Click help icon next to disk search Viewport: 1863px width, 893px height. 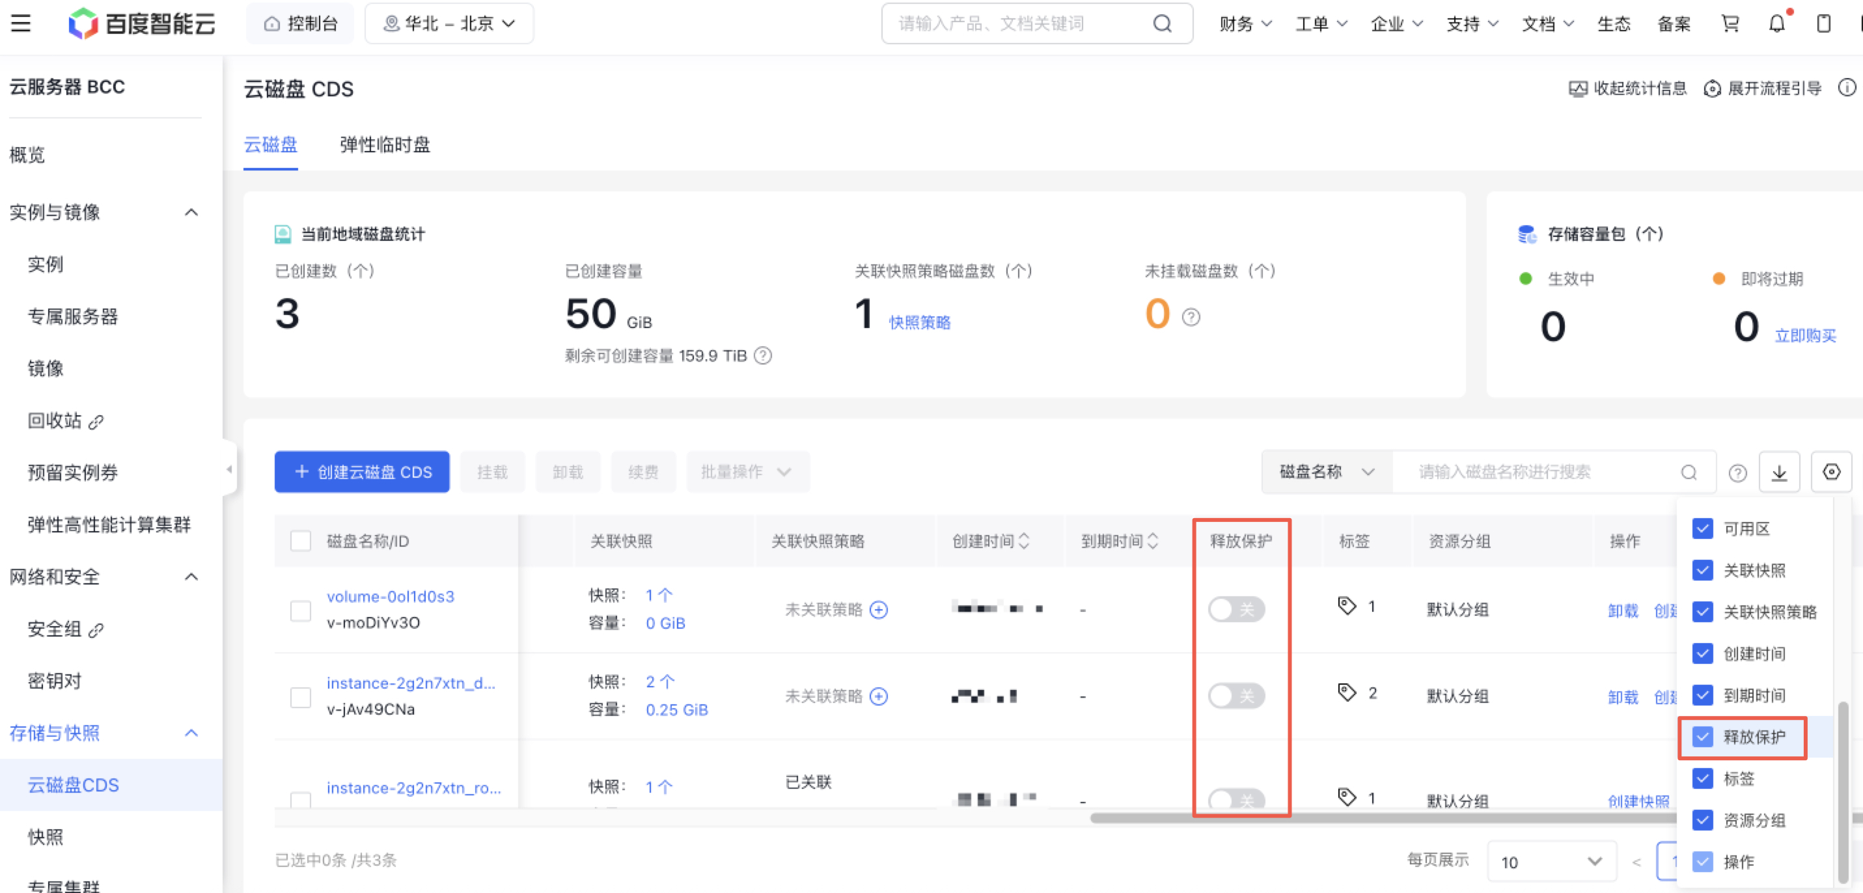point(1737,473)
